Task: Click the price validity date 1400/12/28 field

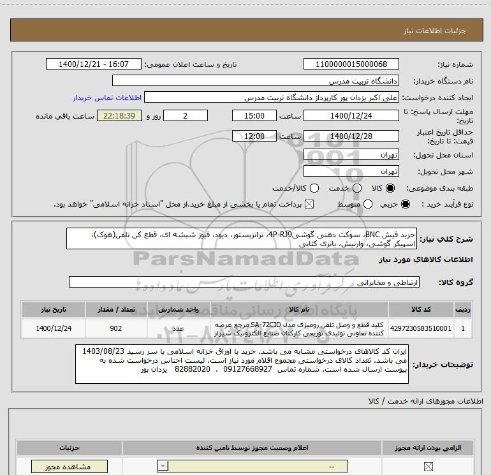Action: click(x=351, y=136)
